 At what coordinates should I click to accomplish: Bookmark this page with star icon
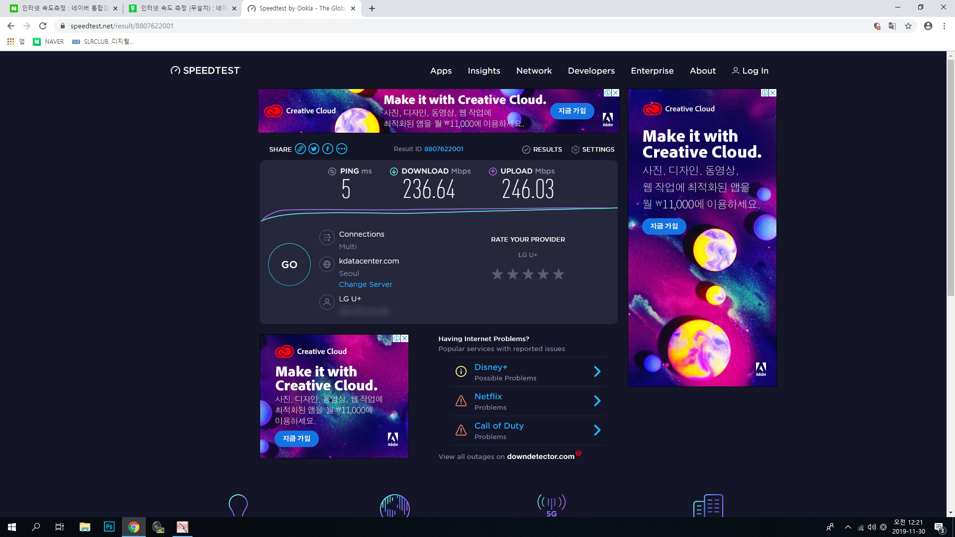pos(908,26)
